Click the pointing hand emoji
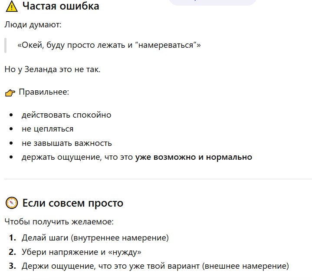 pyautogui.click(x=10, y=93)
